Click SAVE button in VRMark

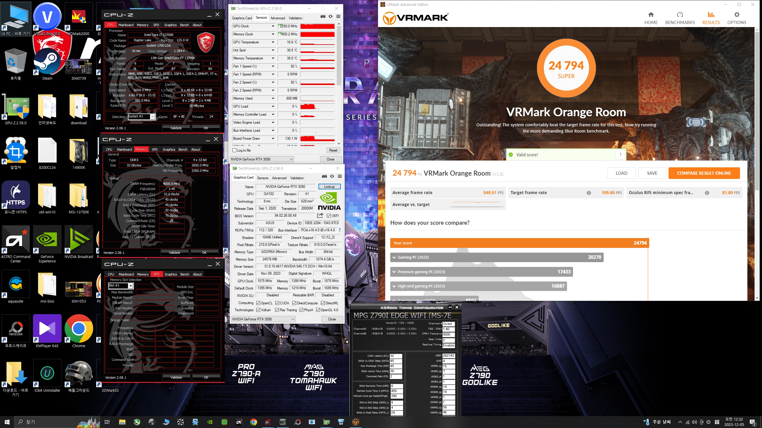652,173
